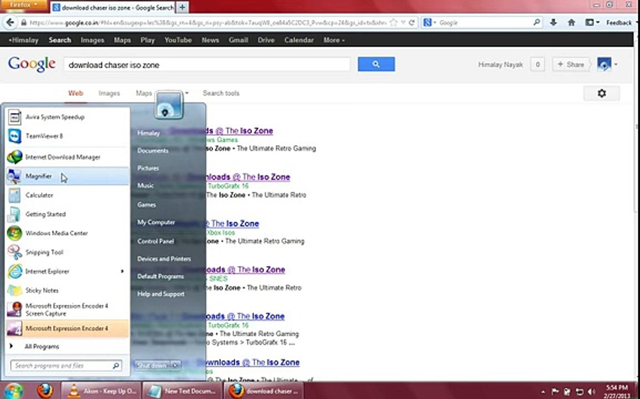
Task: Open Devices and Printers
Action: coord(164,259)
